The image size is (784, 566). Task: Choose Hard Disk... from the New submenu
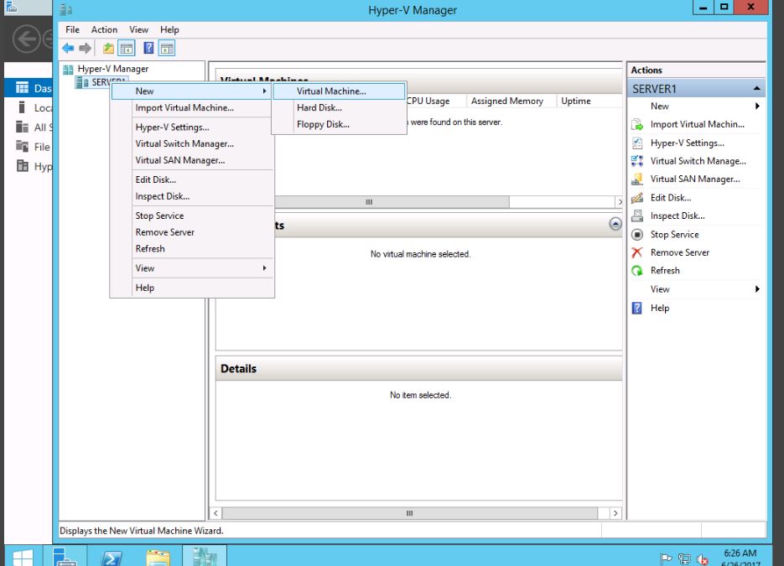coord(339,107)
